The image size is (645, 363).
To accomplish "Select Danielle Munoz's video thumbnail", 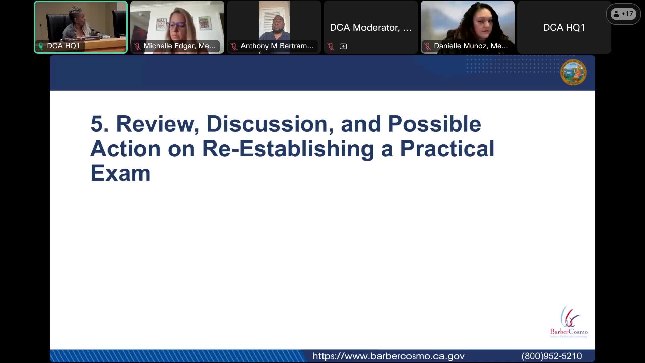I will click(467, 24).
